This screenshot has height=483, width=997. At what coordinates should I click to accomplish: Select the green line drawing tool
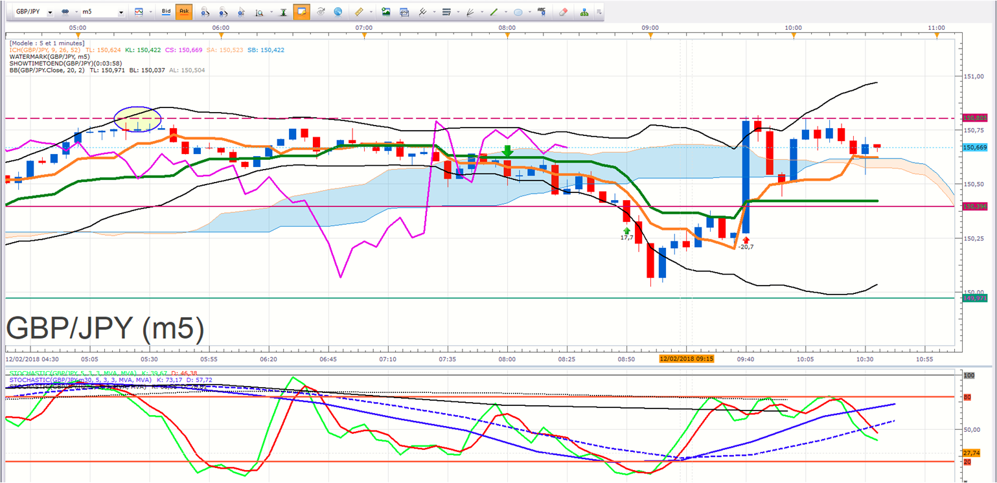[x=494, y=12]
